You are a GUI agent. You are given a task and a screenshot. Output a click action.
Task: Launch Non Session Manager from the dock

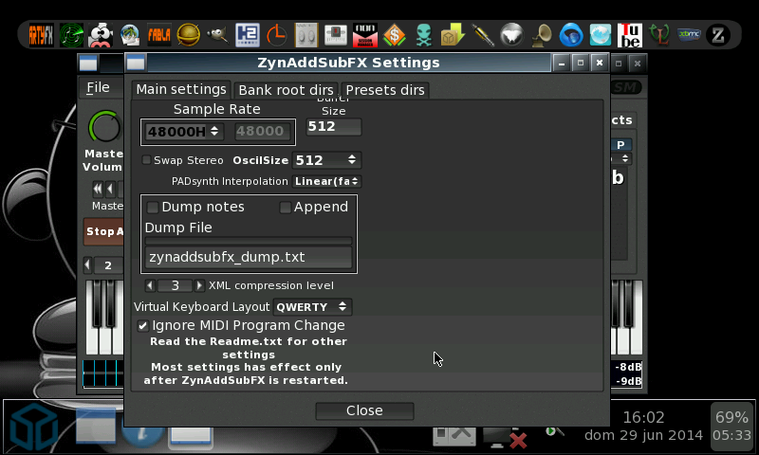pos(365,35)
